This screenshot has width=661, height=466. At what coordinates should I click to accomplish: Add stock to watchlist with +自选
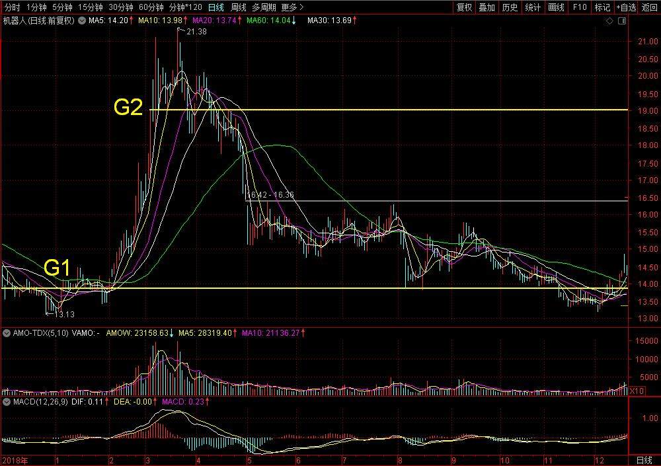(x=626, y=7)
